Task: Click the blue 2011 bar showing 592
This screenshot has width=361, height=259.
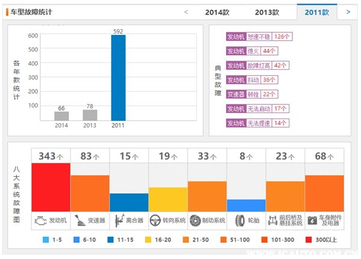Action: (x=118, y=78)
